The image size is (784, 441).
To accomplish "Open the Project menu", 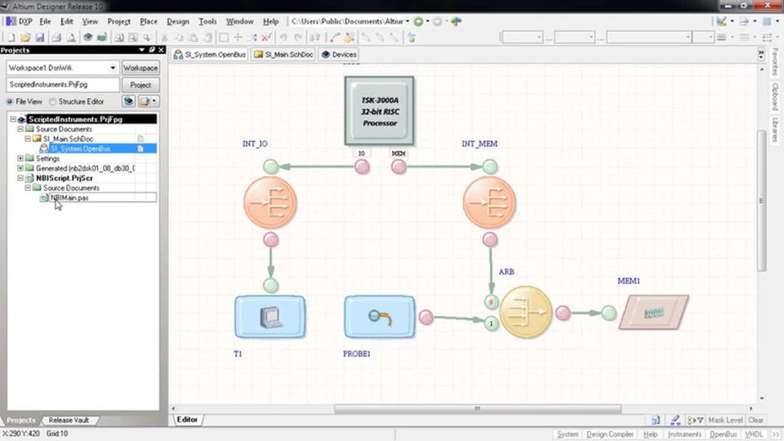I will (119, 21).
